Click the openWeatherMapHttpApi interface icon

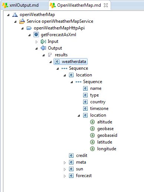point(29,28)
